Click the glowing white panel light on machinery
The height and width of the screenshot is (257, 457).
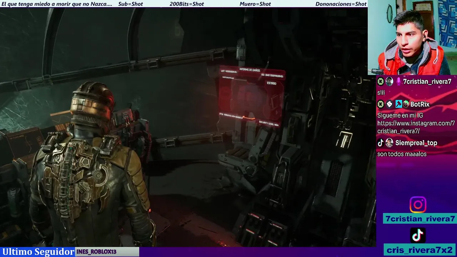344,139
